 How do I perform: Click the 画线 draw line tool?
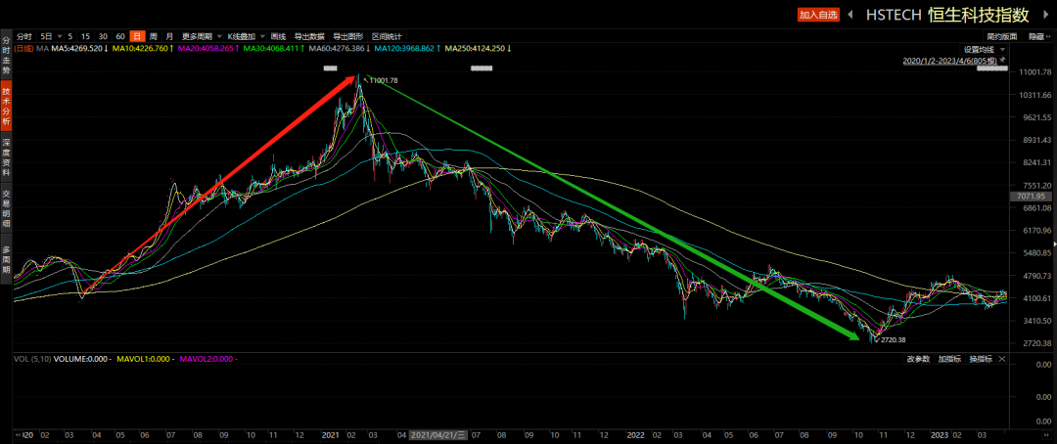(278, 36)
